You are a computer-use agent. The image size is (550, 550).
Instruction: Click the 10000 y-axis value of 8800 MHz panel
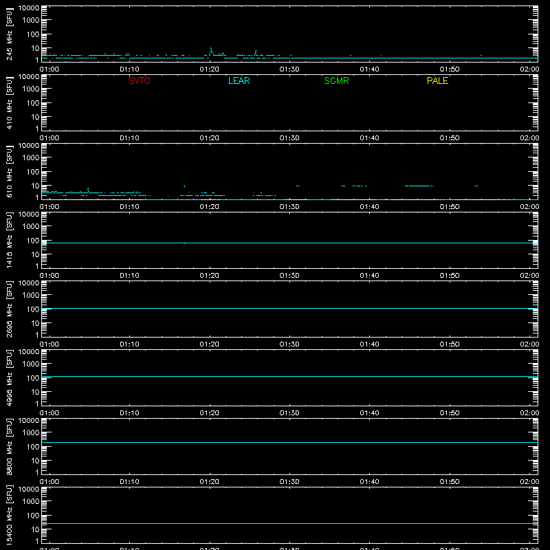click(29, 421)
